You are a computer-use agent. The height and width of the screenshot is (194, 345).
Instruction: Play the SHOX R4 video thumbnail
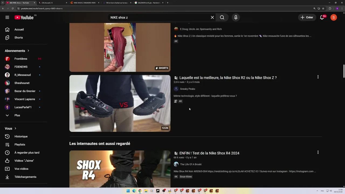pyautogui.click(x=120, y=169)
